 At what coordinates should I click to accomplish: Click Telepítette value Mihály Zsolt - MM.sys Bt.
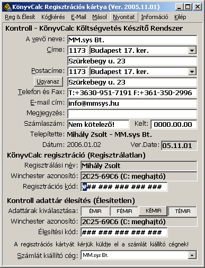tap(109, 135)
